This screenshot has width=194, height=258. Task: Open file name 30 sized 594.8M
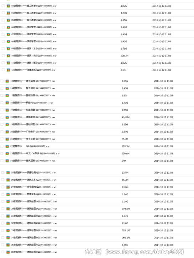click(x=34, y=209)
